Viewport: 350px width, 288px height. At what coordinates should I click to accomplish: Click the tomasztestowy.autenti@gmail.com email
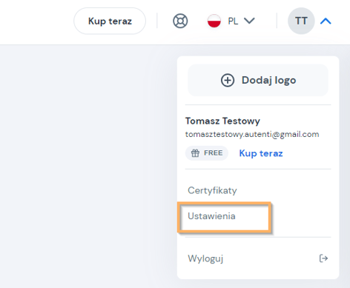252,134
